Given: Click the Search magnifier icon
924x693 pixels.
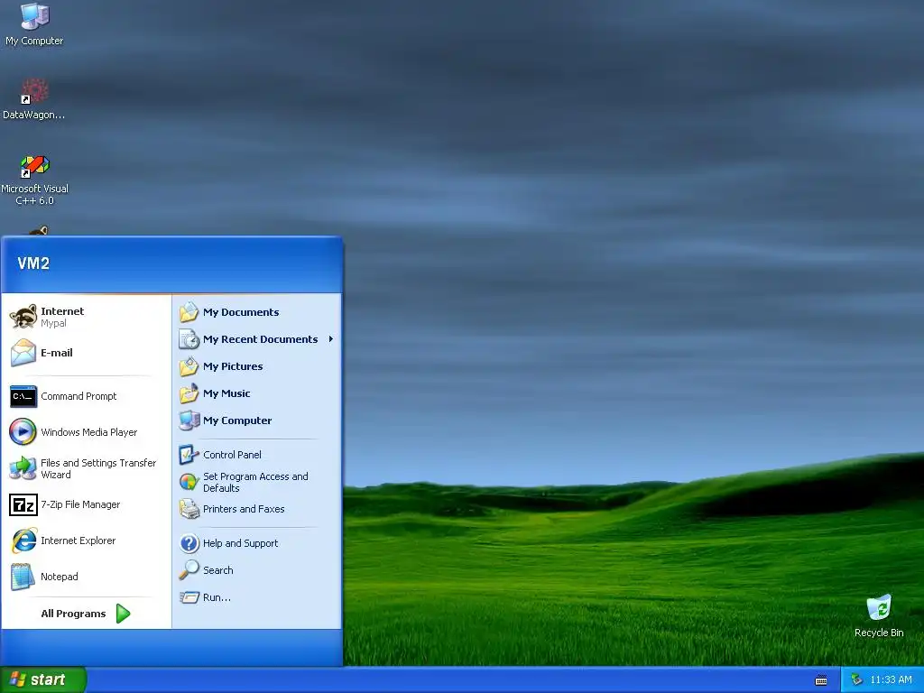Looking at the screenshot, I should (189, 570).
